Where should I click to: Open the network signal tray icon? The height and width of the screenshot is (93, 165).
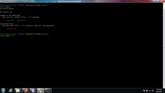coord(150,91)
